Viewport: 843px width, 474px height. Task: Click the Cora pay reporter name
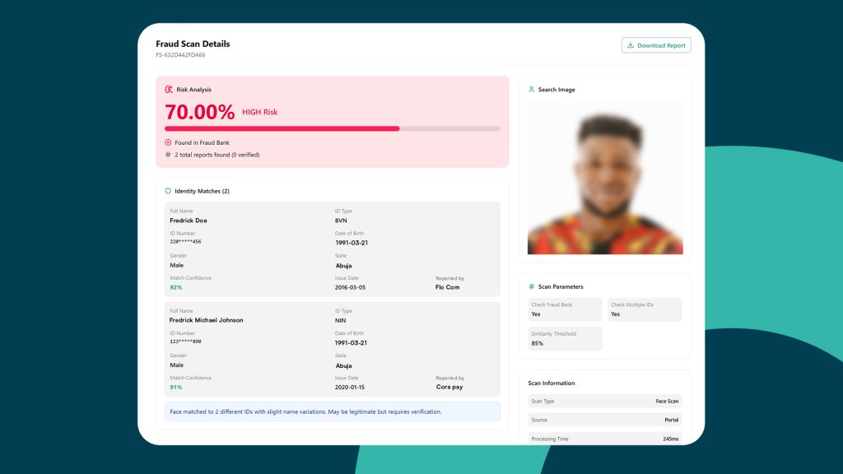(x=449, y=387)
